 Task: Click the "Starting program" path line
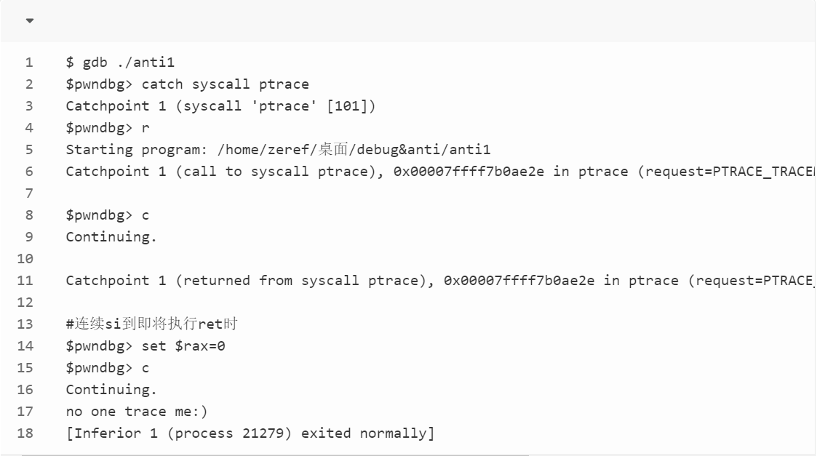(x=278, y=150)
